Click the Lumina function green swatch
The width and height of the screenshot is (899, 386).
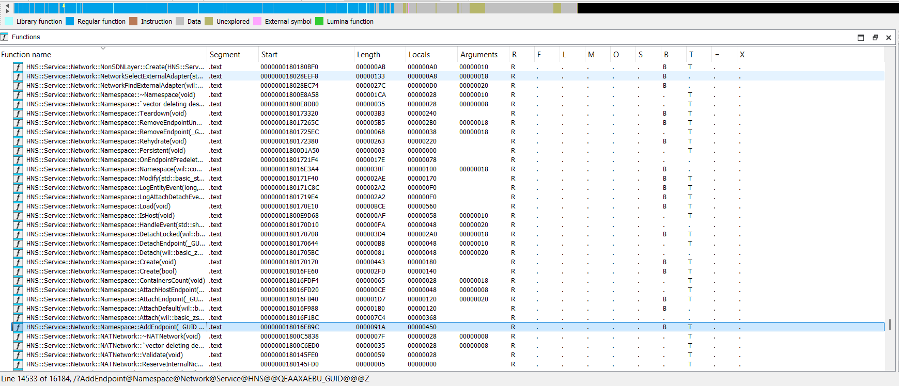pyautogui.click(x=319, y=22)
